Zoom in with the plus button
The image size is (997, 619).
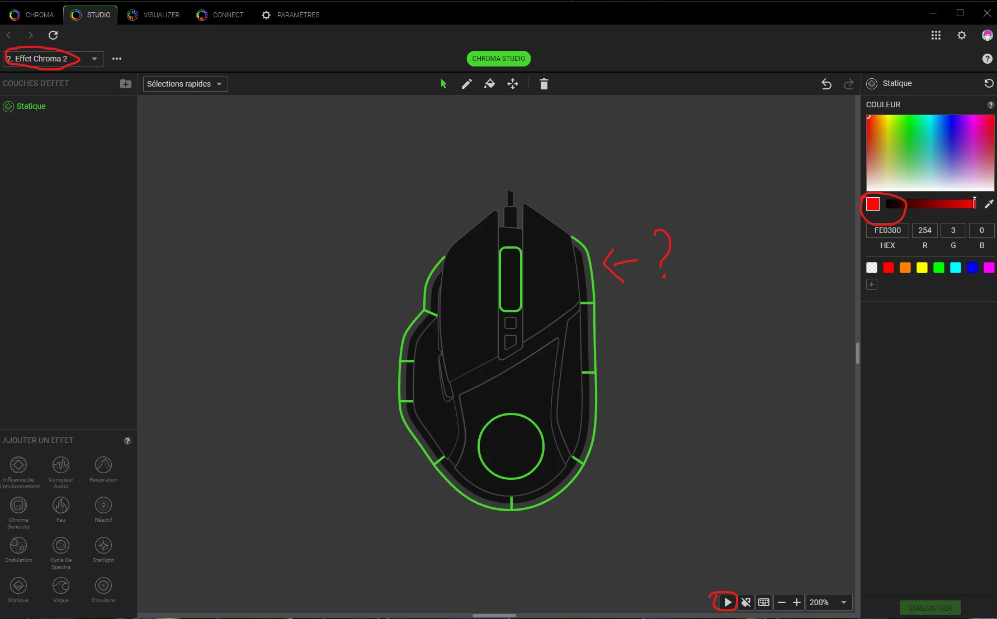797,602
